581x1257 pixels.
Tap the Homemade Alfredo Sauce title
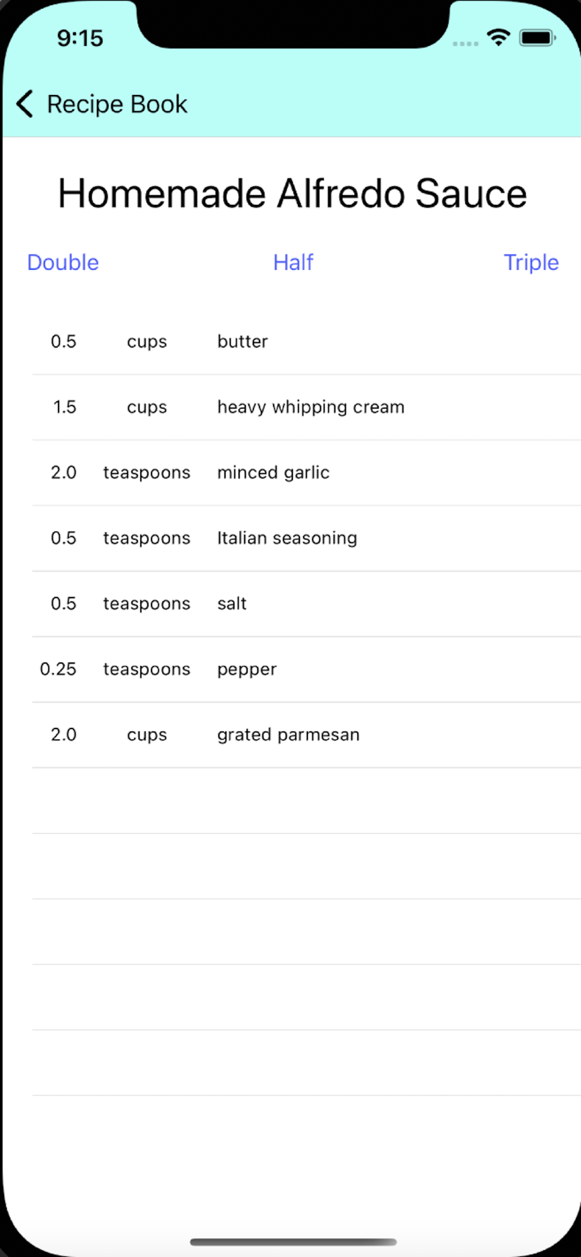point(292,193)
